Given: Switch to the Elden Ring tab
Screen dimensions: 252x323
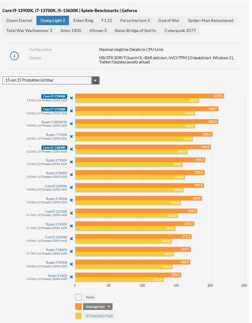Looking at the screenshot, I should [83, 21].
